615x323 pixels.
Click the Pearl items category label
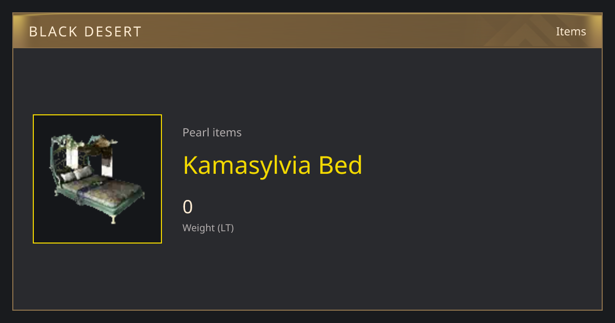212,132
